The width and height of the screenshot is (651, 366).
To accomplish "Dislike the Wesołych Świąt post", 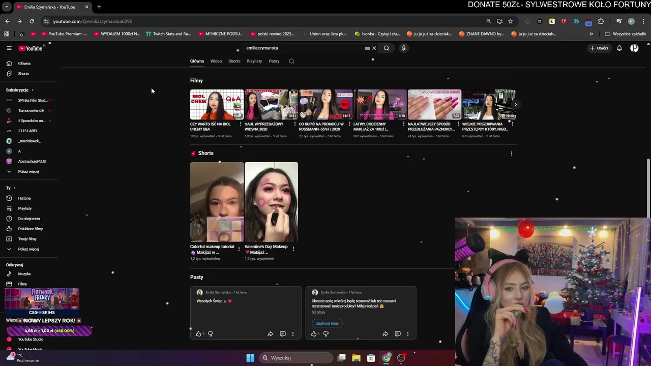I will (211, 334).
